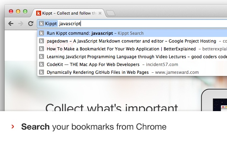The image size is (227, 142).
Task: Go back with the browser back arrow
Action: 11,23
